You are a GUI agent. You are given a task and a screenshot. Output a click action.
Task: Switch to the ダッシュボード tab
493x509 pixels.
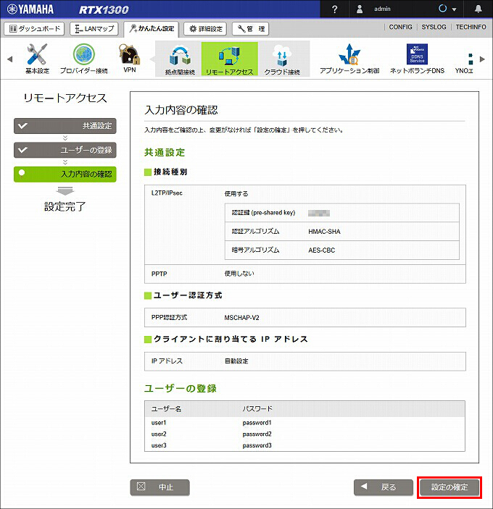(x=35, y=28)
